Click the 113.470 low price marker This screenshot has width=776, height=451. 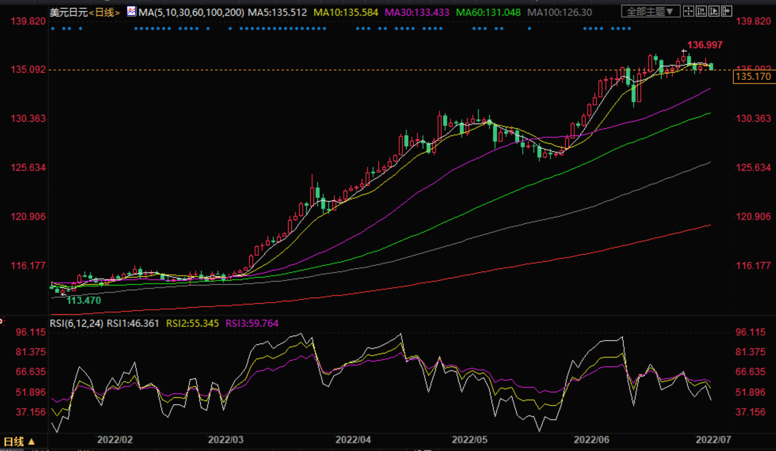83,301
